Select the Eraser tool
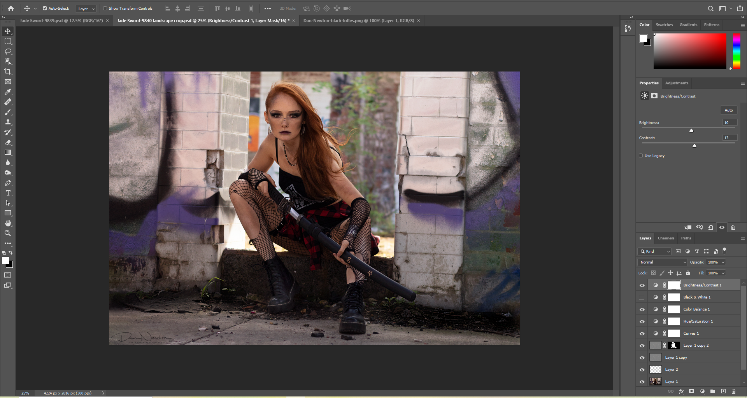This screenshot has width=747, height=398. point(8,142)
